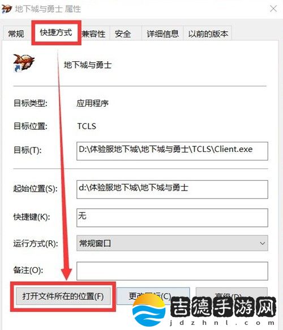Click into the 起始位置(S) field
The width and height of the screenshot is (283, 330).
172,189
